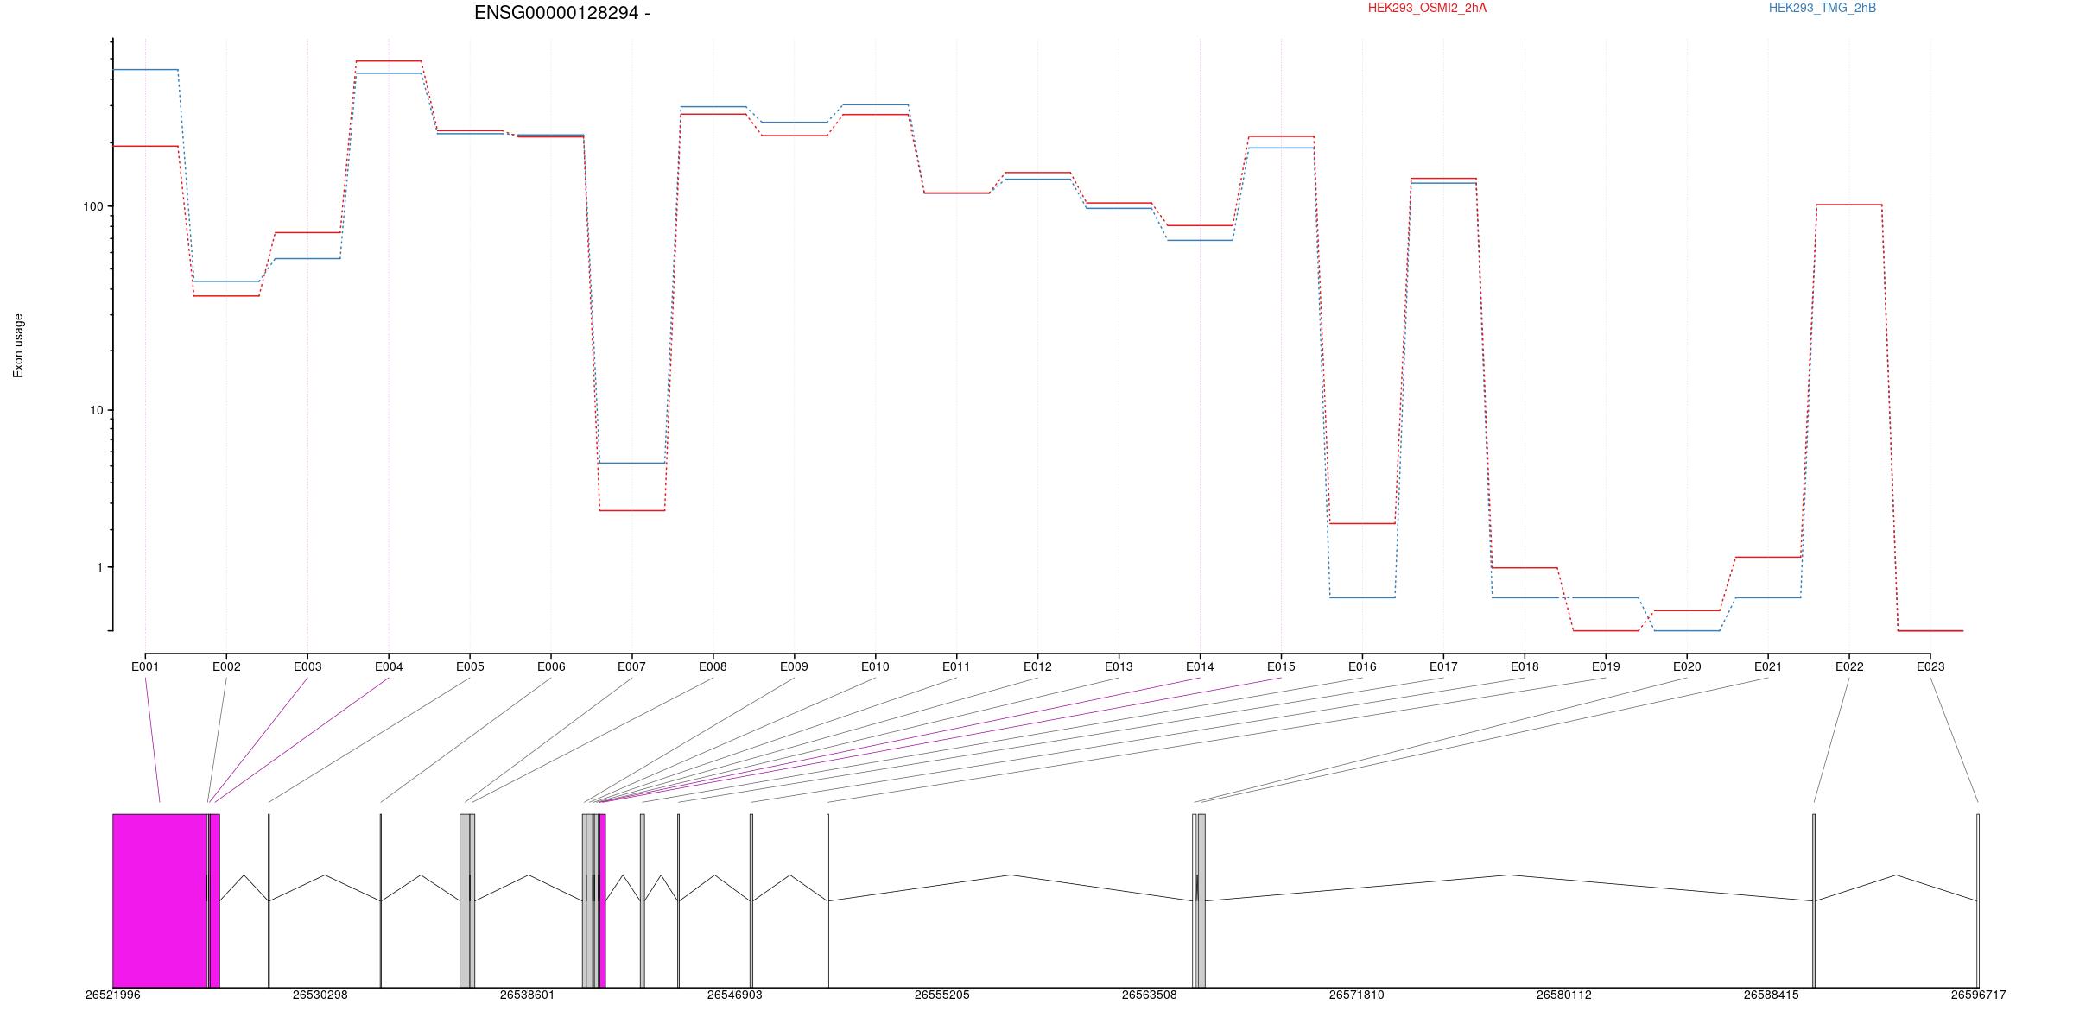Click exon label E010
This screenshot has height=1036, width=2073.
(875, 666)
